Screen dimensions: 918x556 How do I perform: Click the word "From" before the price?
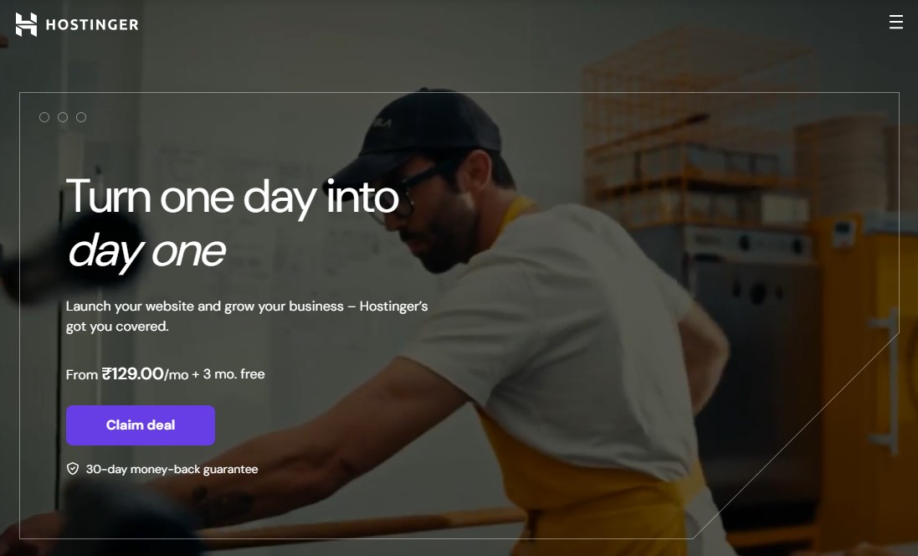pos(81,375)
